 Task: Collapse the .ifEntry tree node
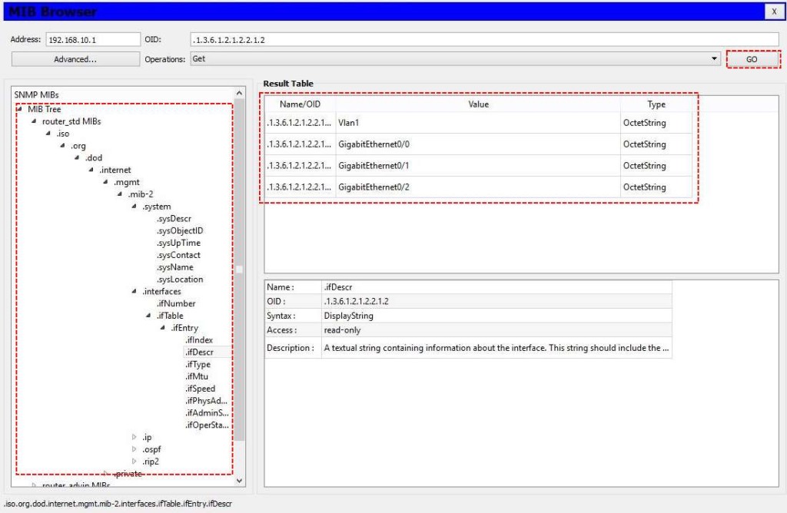(162, 328)
